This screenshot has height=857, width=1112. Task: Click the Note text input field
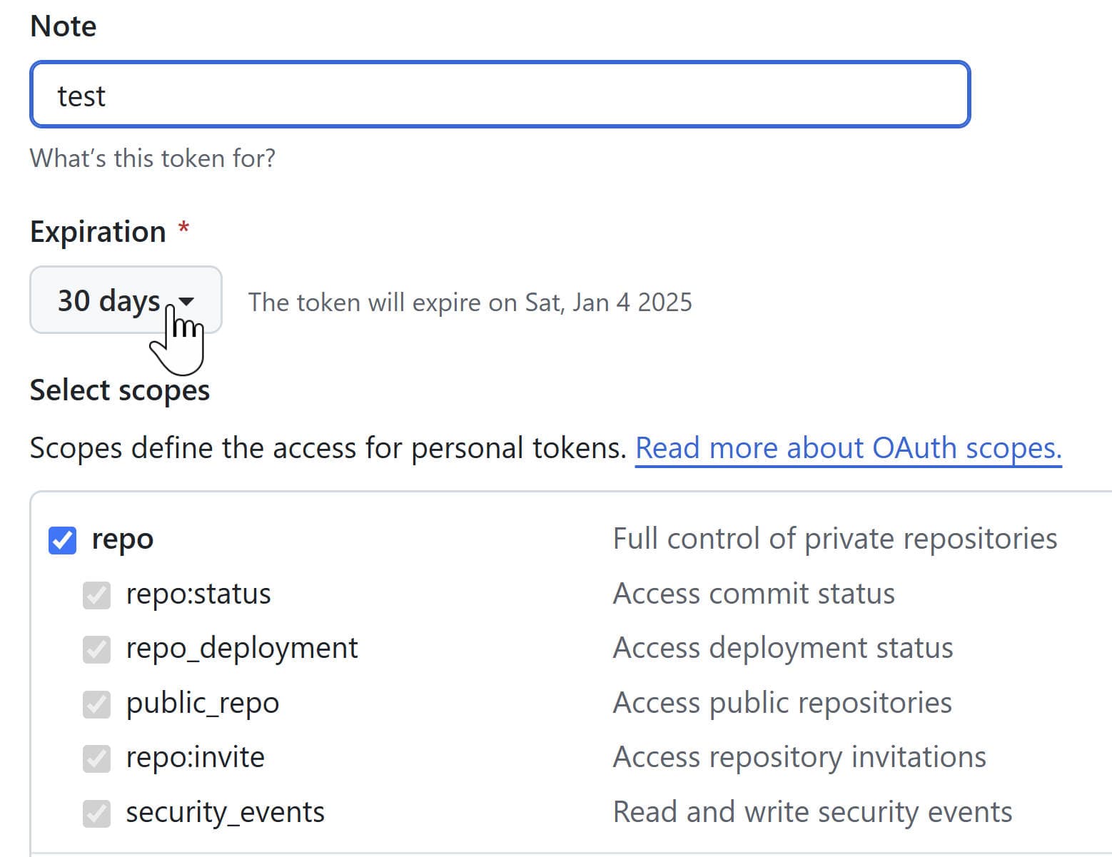(500, 95)
